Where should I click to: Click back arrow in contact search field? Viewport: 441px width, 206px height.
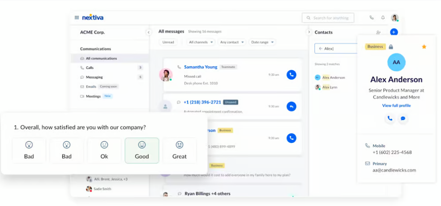(x=321, y=49)
